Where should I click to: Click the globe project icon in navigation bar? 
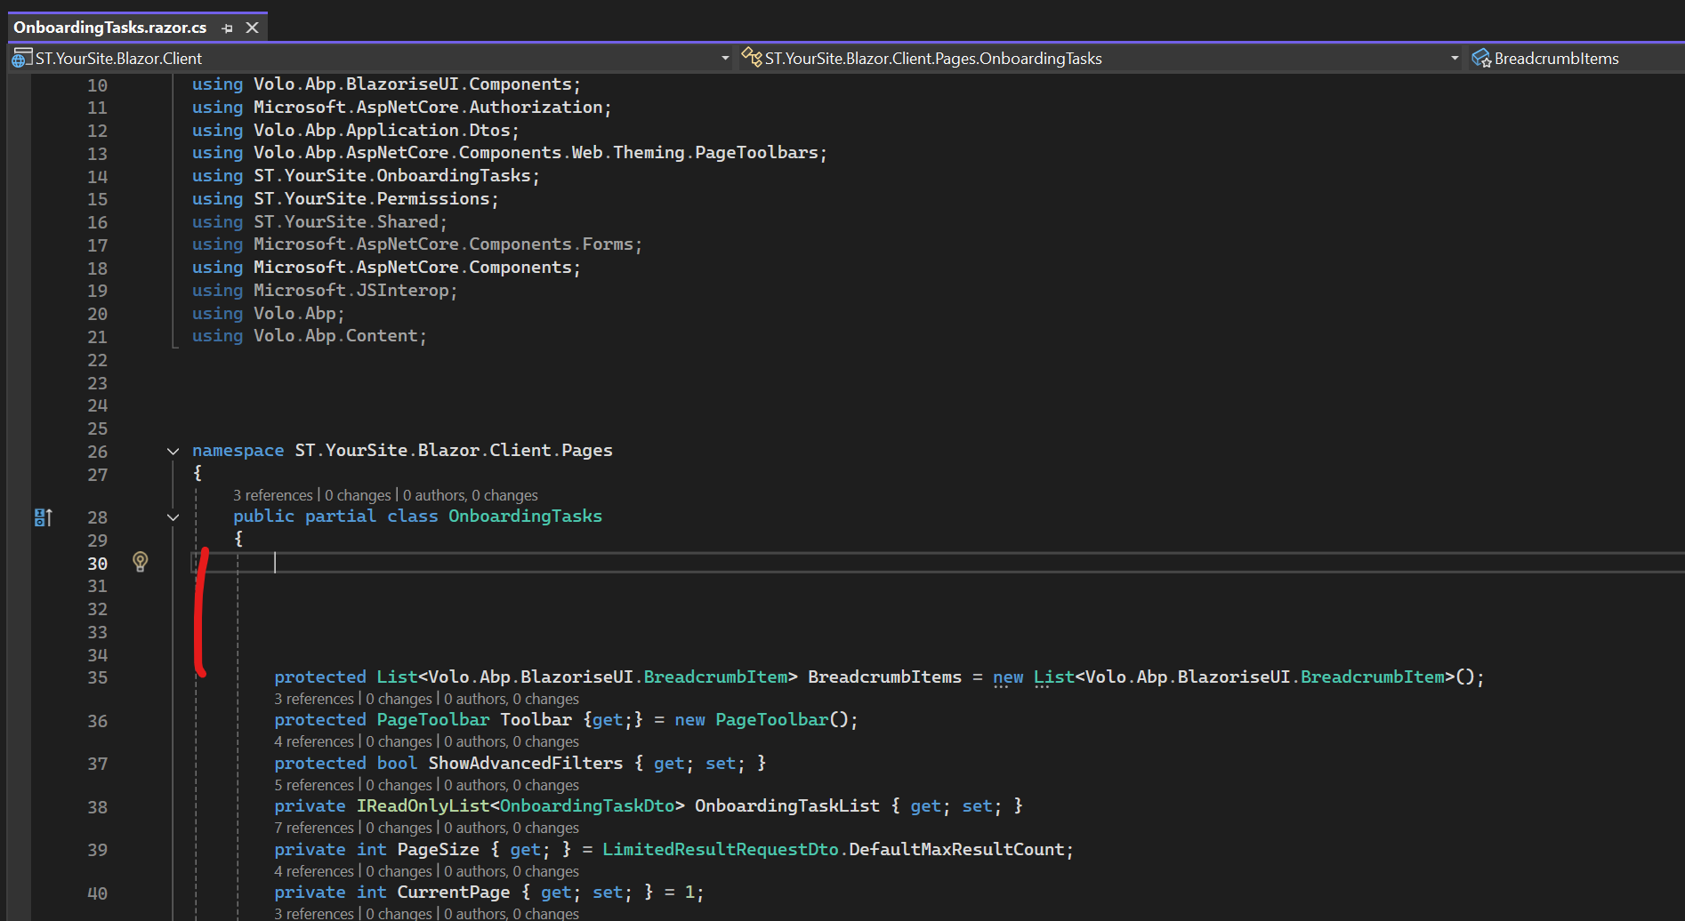pyautogui.click(x=20, y=59)
